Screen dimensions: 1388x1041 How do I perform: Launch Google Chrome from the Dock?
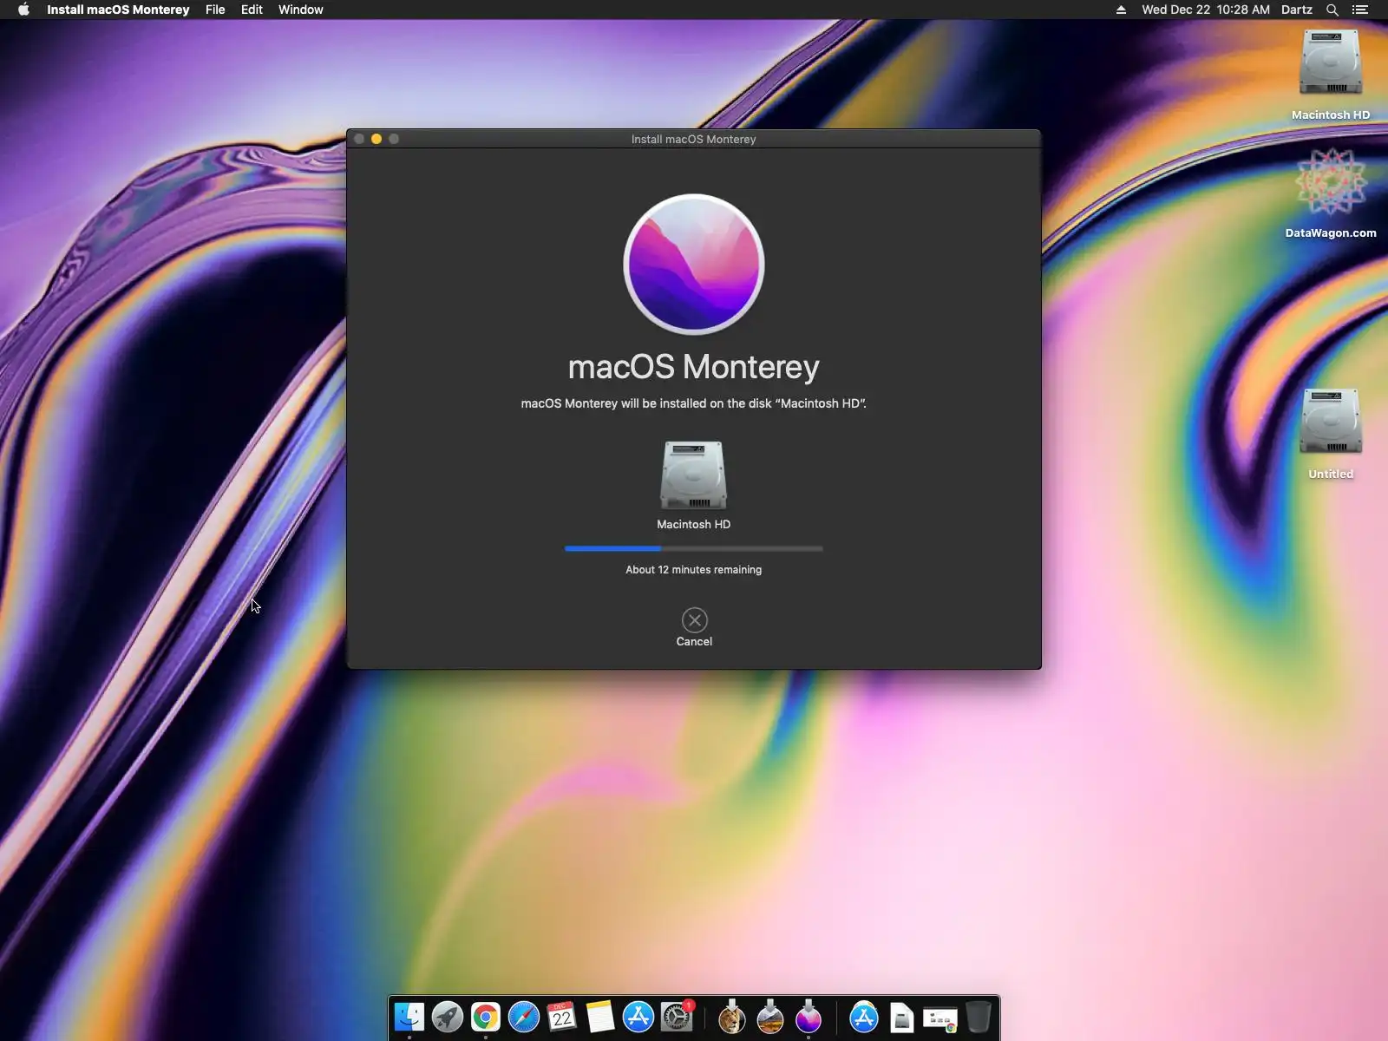pos(486,1017)
